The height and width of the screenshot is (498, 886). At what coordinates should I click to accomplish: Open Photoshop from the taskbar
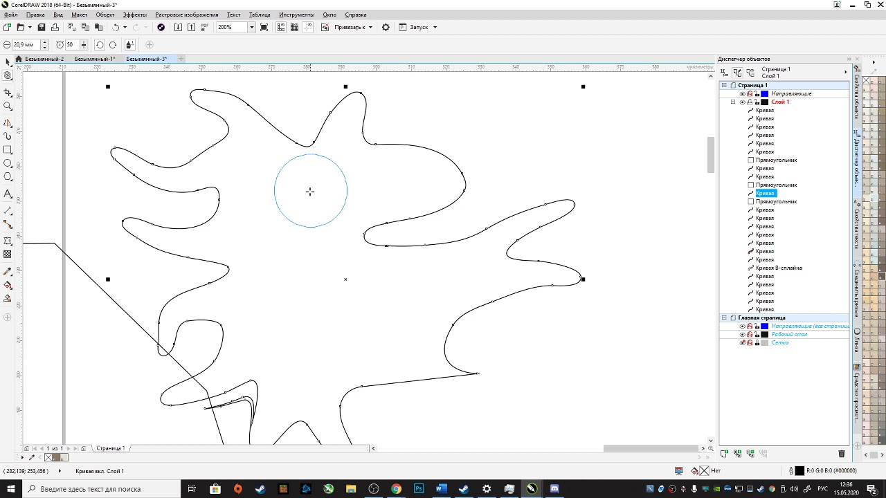[x=419, y=489]
